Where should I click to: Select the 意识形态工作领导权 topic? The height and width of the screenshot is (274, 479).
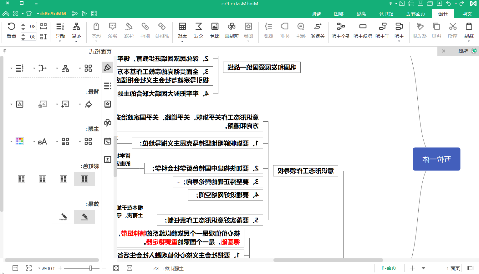click(x=306, y=171)
